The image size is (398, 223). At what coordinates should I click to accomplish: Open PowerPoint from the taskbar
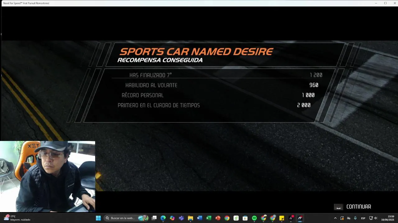tap(218, 218)
